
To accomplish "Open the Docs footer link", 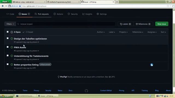I will 71,91.
